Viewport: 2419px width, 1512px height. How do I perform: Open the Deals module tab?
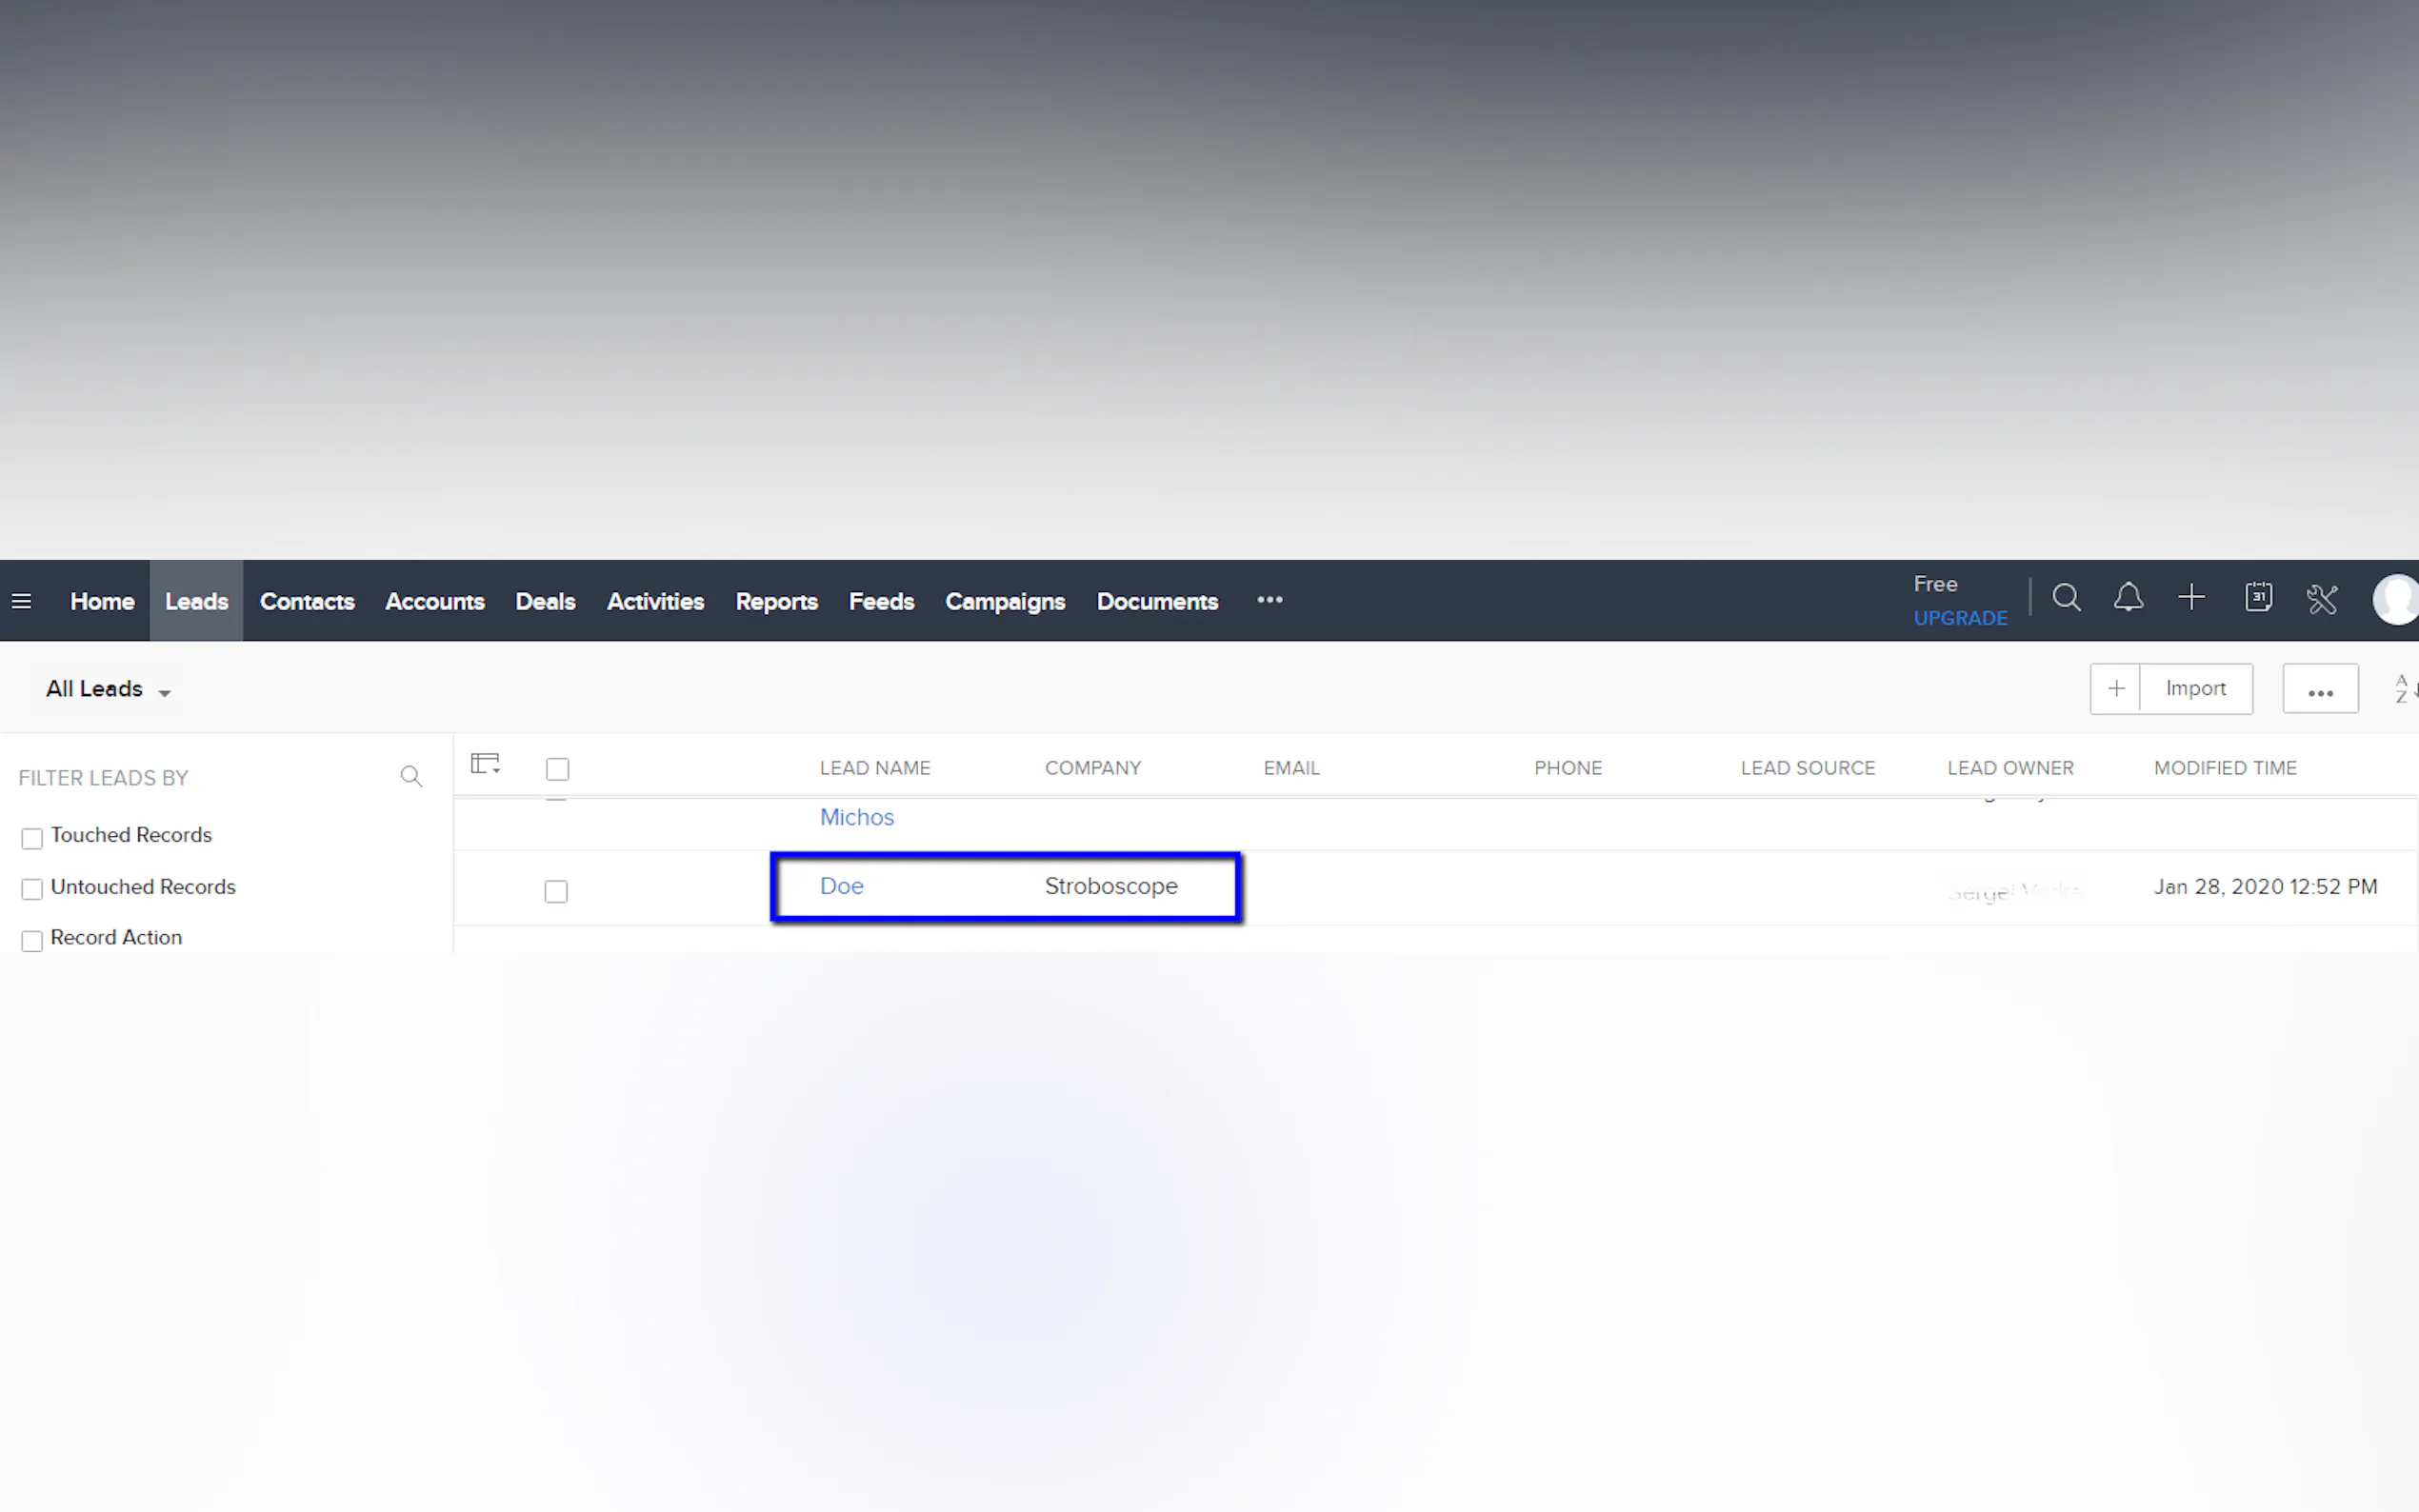coord(545,601)
